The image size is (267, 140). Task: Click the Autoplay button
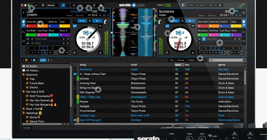[x=27, y=128]
